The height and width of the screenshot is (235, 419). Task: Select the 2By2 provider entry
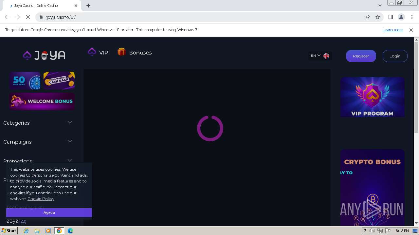(16, 221)
